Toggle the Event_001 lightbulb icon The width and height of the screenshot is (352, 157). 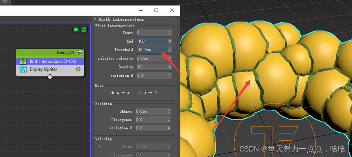[x=80, y=52]
